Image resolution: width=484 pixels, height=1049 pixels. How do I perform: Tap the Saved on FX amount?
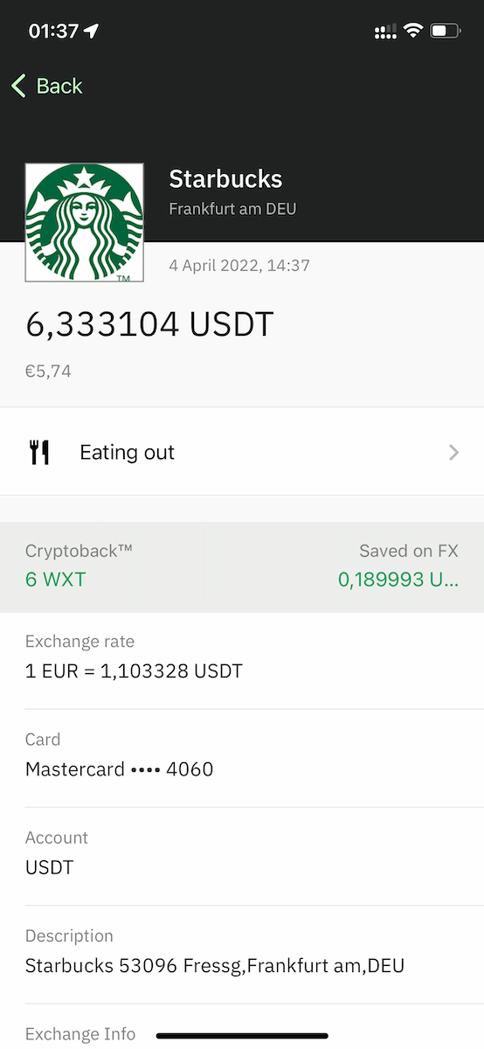398,579
